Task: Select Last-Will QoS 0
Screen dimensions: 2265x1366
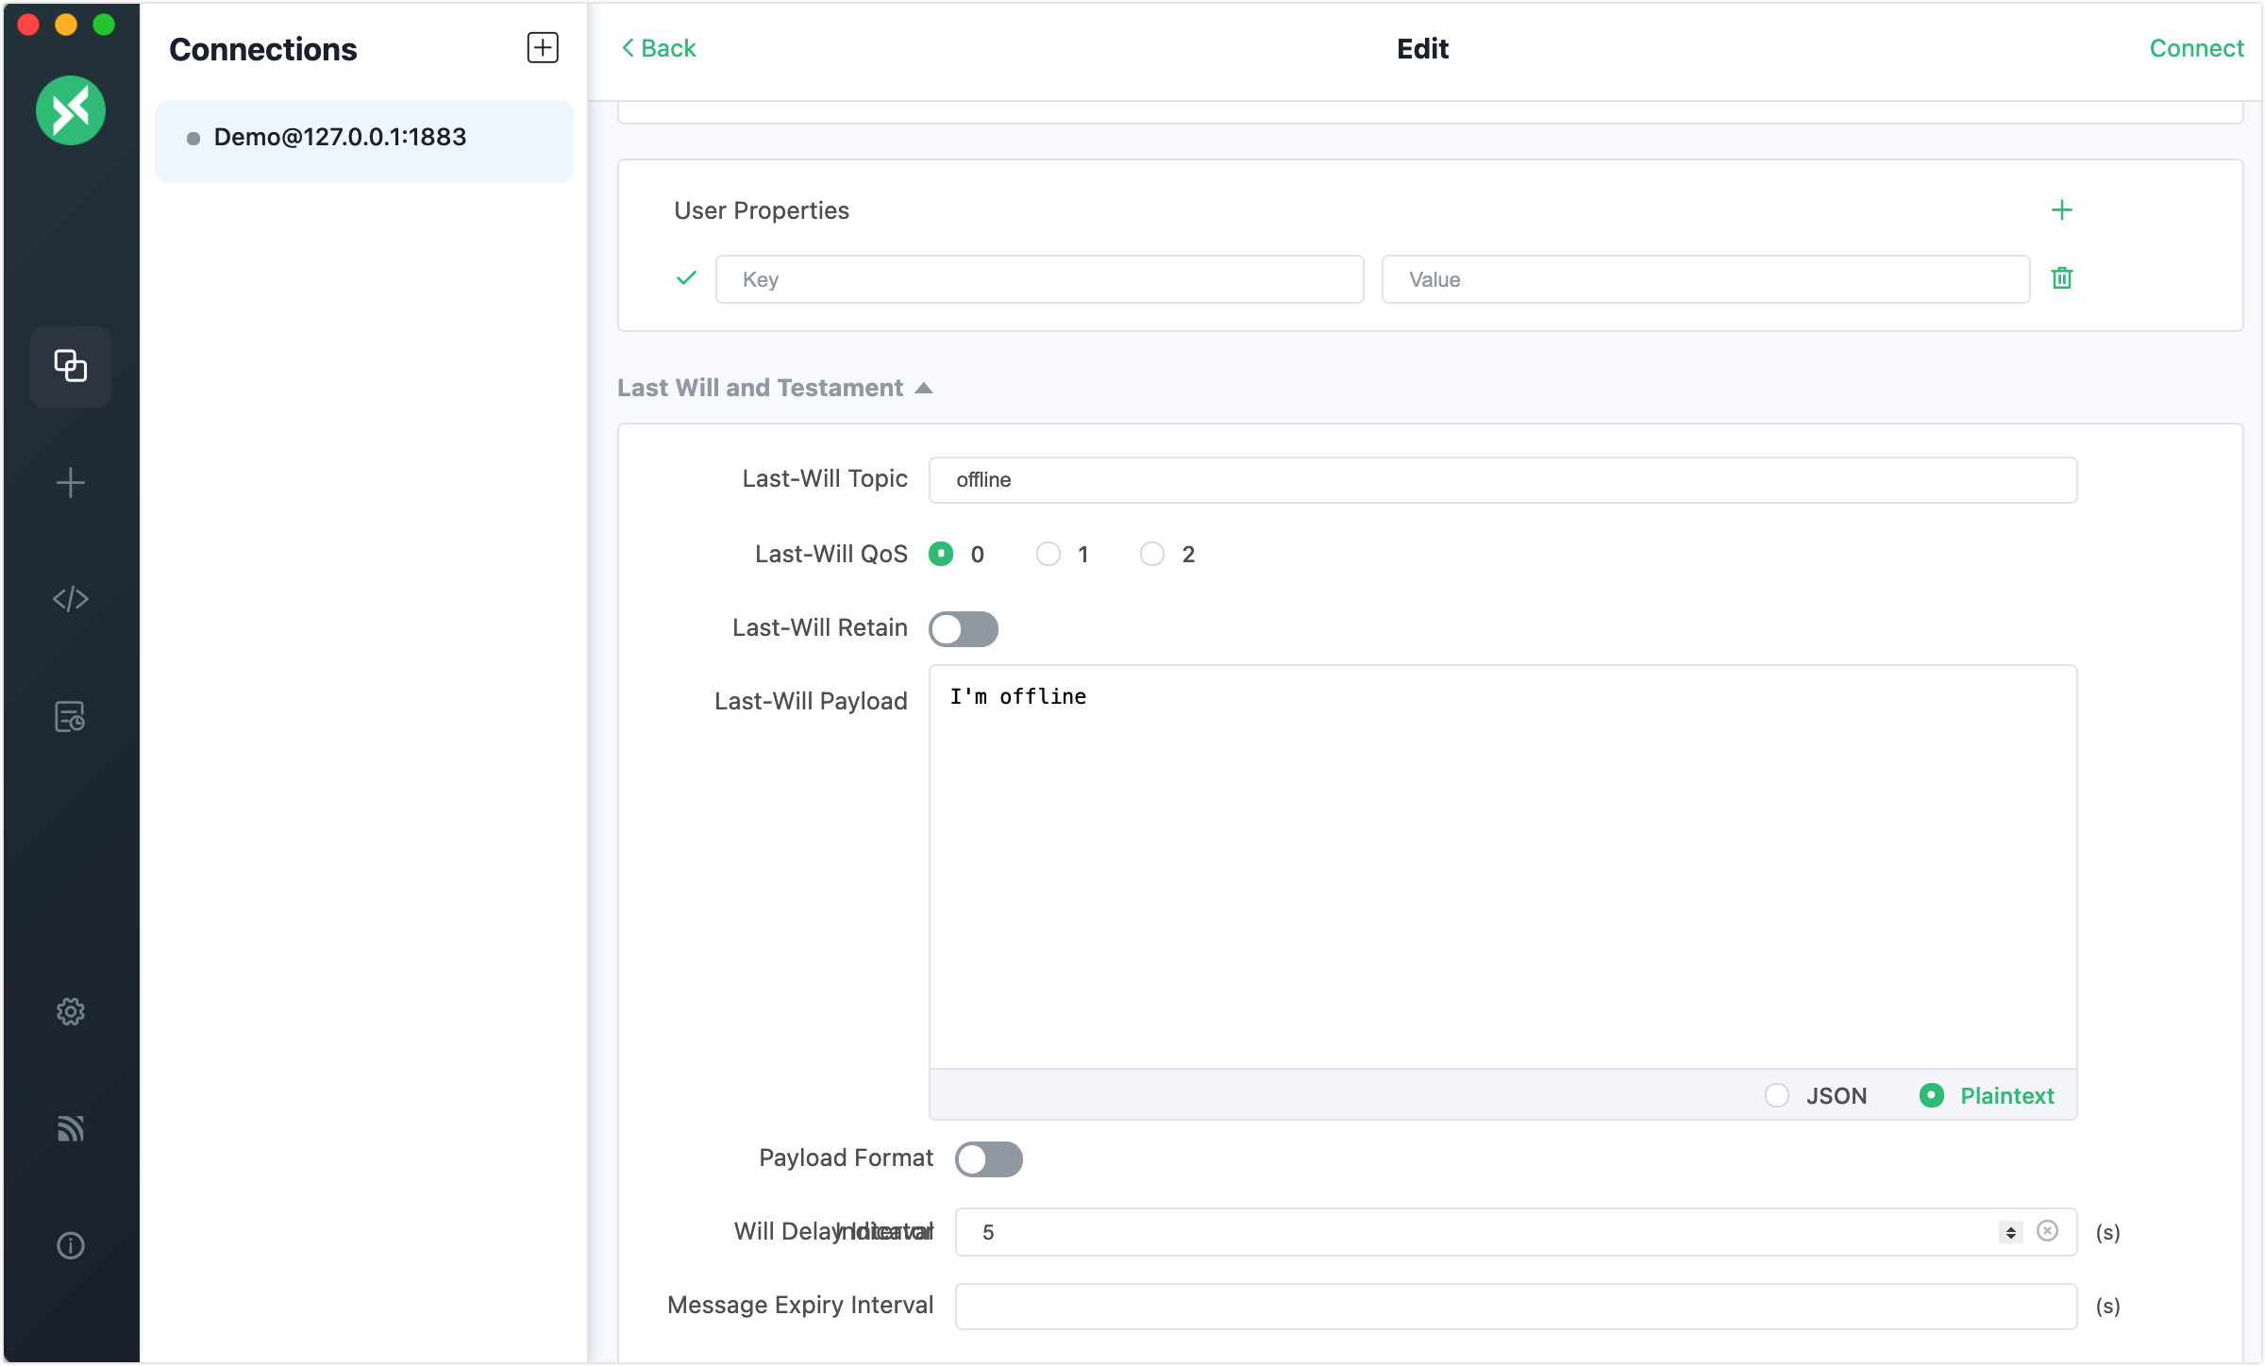Action: point(941,554)
